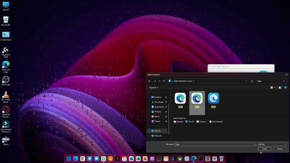Image resolution: width=290 pixels, height=163 pixels.
Task: Search again in Custom location
Action: pos(202,122)
